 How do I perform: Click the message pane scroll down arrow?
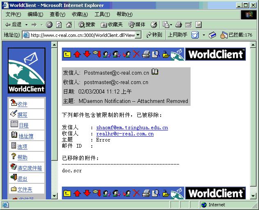[253, 196]
